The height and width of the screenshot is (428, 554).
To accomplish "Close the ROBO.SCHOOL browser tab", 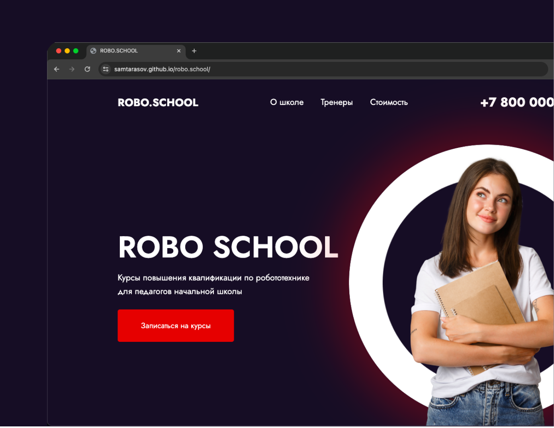I will 179,51.
